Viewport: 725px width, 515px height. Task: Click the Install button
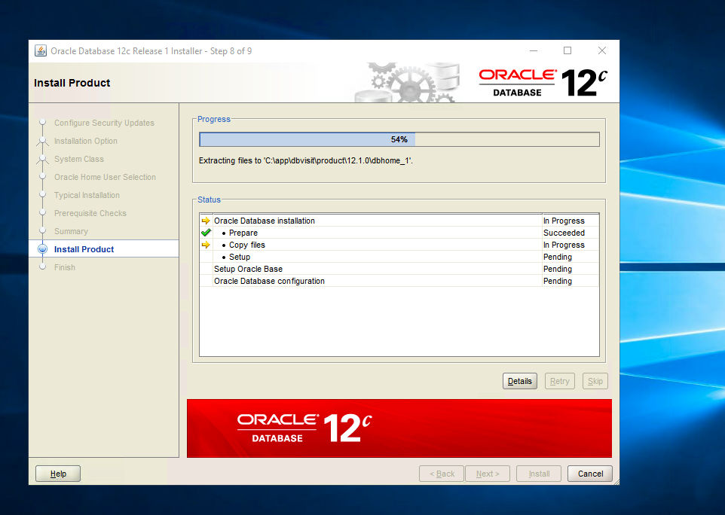click(539, 474)
